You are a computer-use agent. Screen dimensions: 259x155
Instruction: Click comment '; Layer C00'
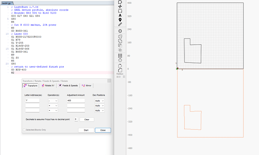(x=20, y=34)
